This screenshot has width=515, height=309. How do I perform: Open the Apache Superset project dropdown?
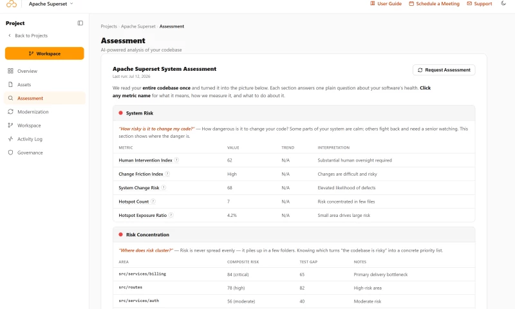point(51,4)
